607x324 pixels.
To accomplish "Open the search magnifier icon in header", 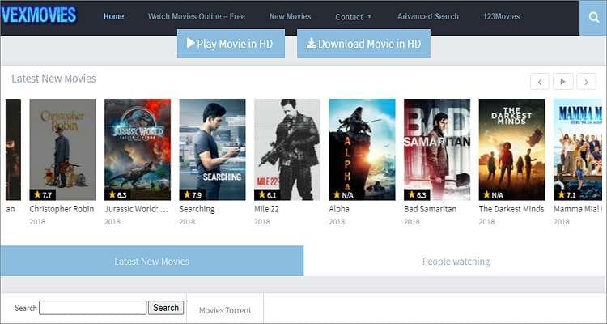I will pyautogui.click(x=593, y=18).
